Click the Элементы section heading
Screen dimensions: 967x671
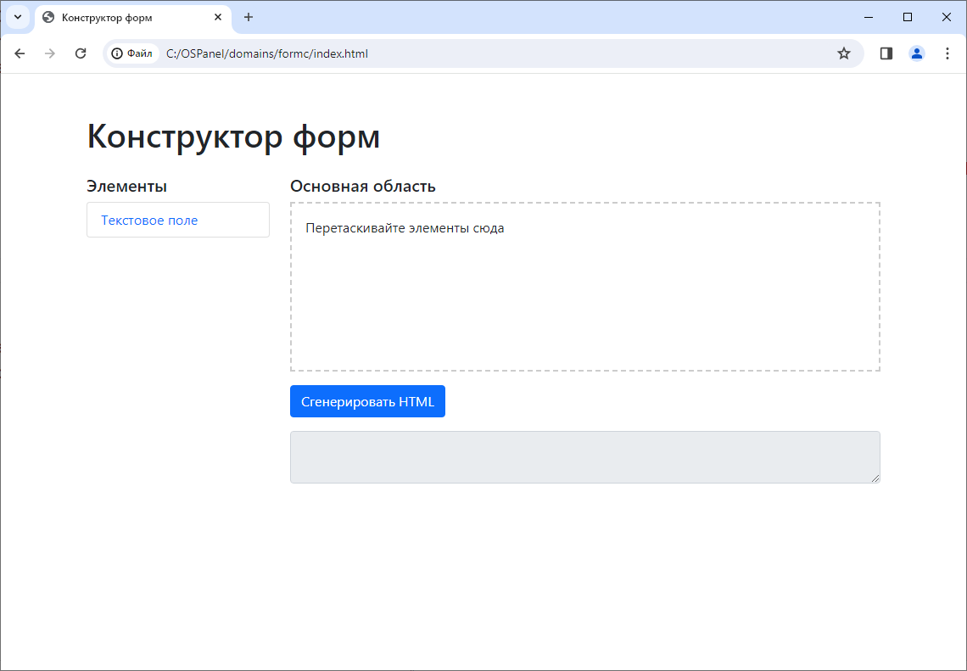(127, 187)
